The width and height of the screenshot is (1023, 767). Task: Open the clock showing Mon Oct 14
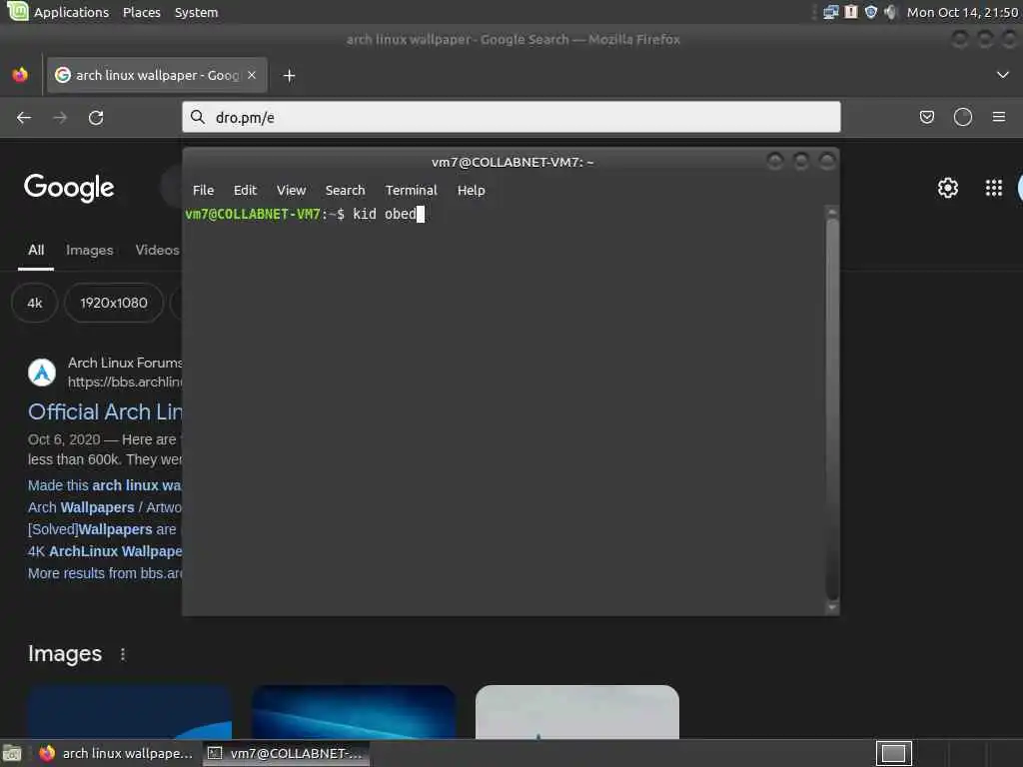(962, 12)
